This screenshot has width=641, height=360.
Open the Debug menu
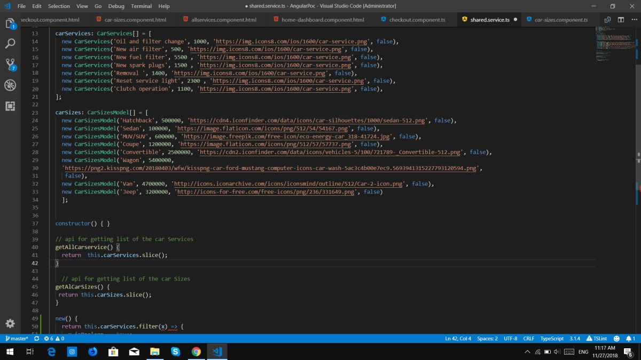[116, 6]
